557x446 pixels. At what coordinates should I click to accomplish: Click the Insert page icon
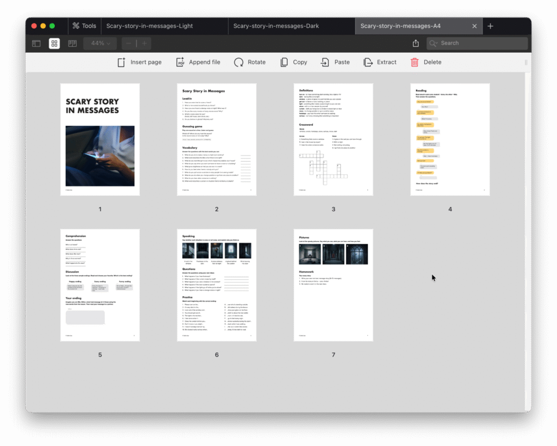coord(121,63)
